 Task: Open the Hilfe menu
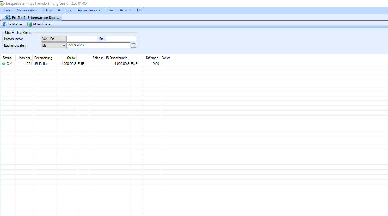coord(140,10)
